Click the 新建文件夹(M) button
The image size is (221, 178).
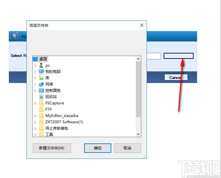(52, 148)
